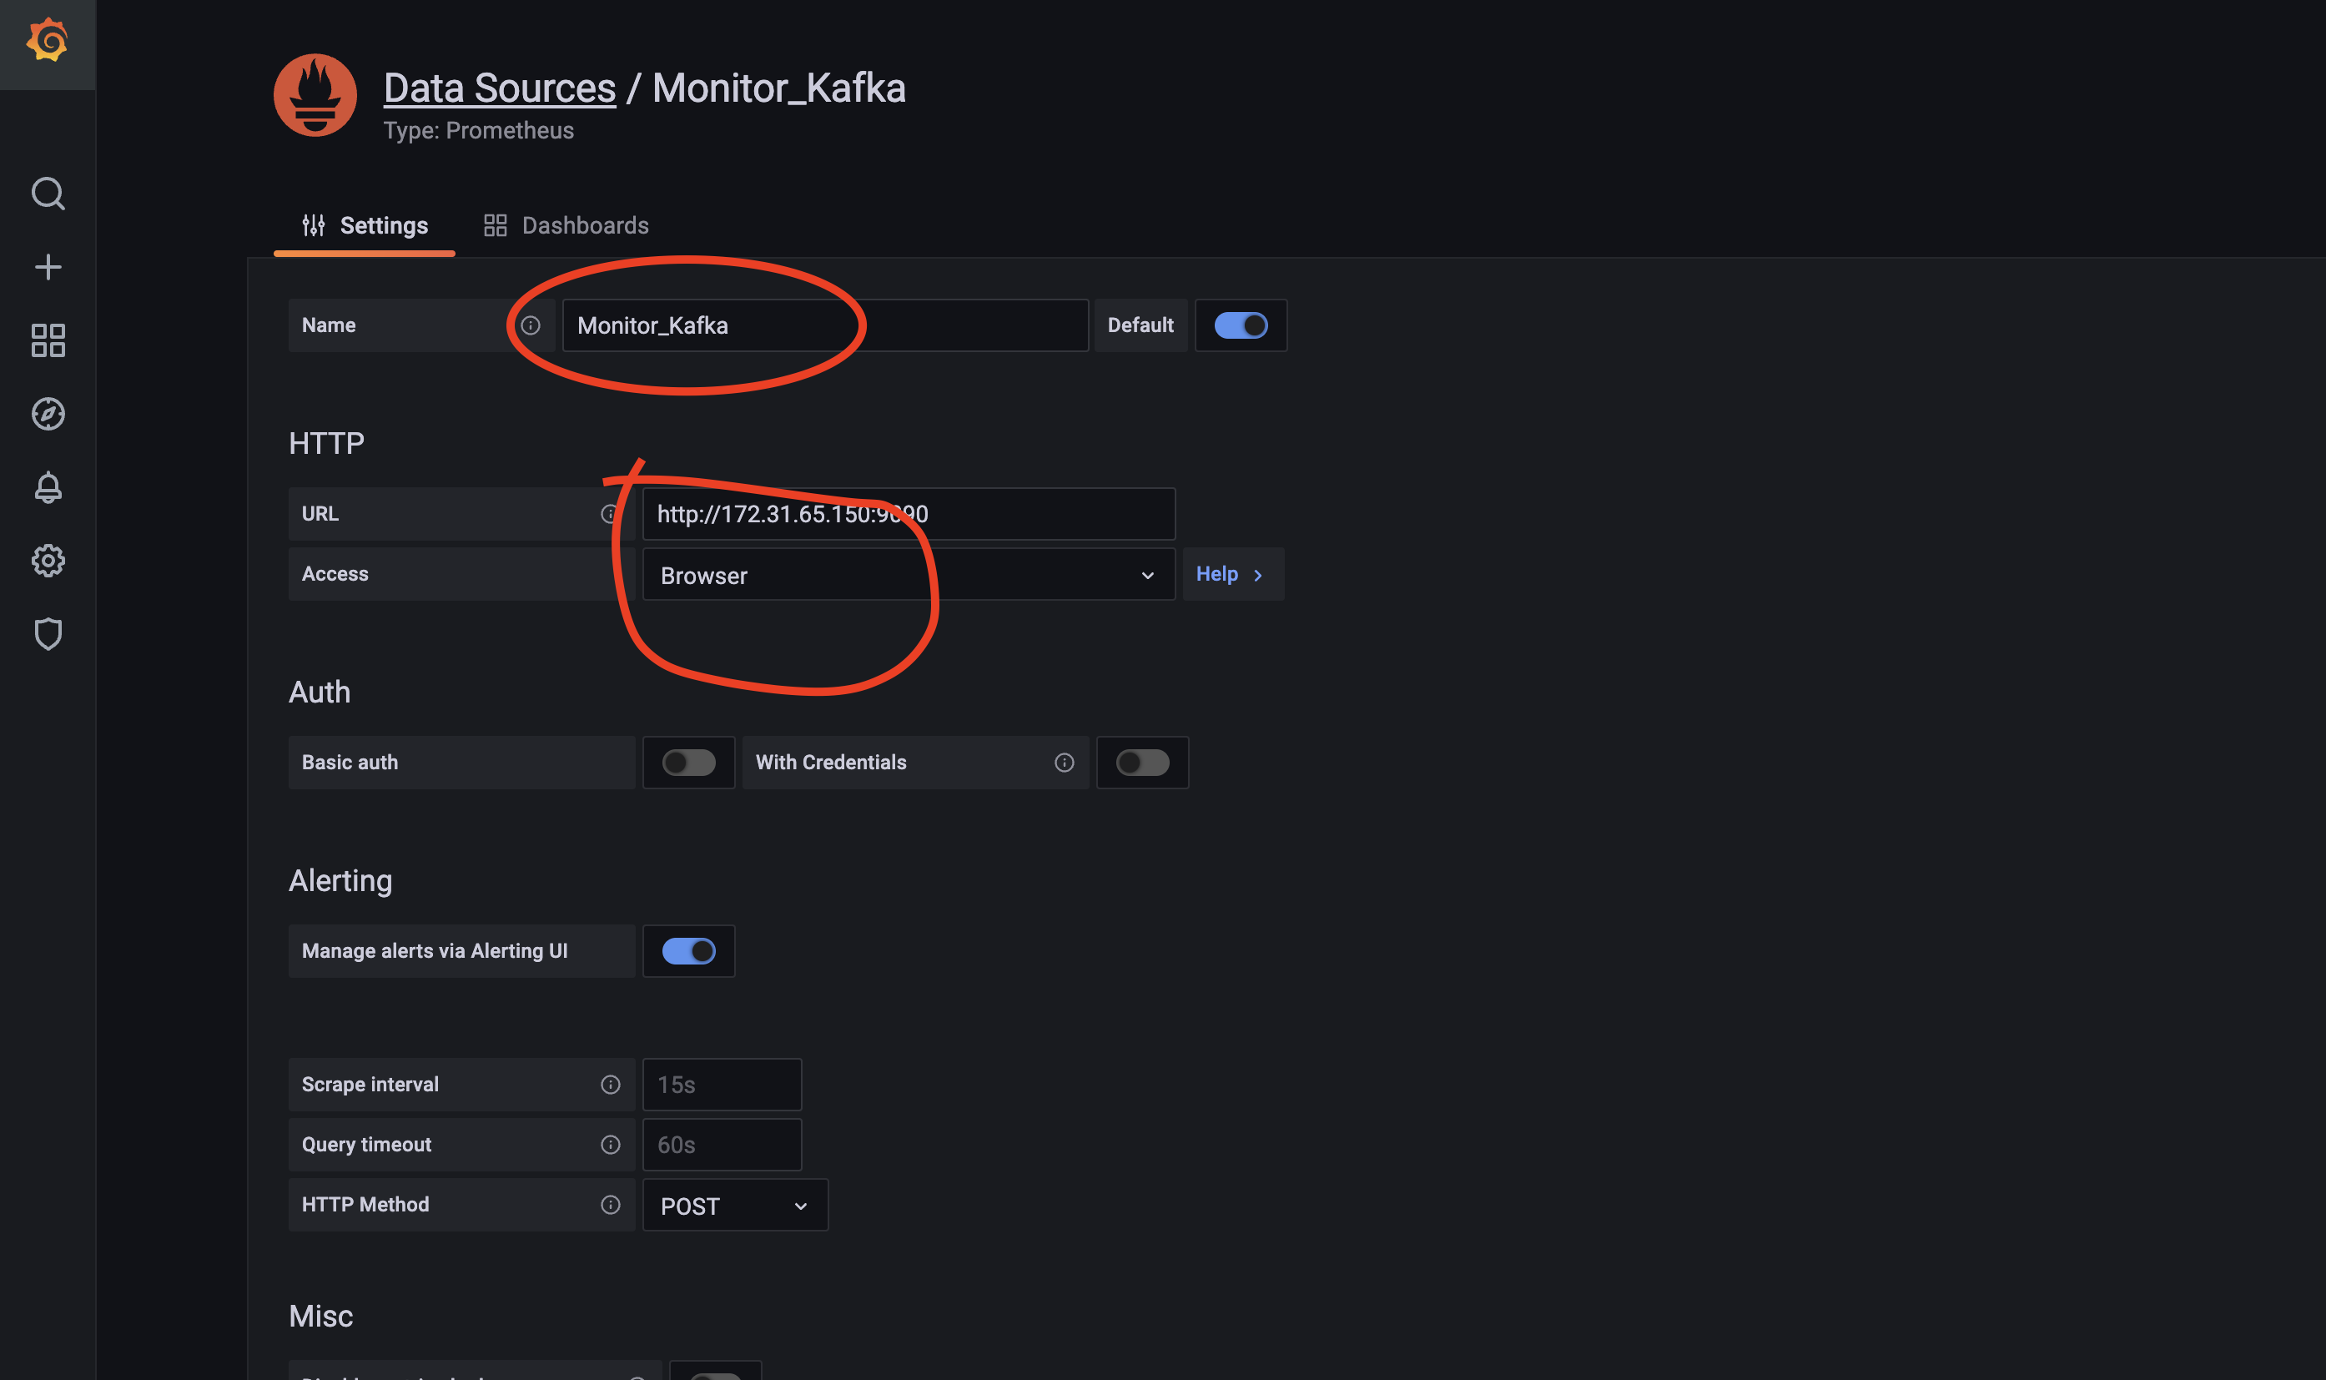The width and height of the screenshot is (2326, 1380).
Task: Enable the Manage alerts via Alerting UI toggle
Action: pyautogui.click(x=687, y=949)
